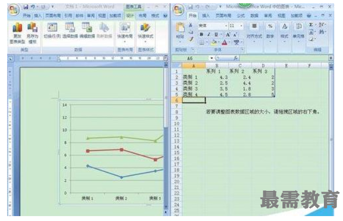Open the chart Layout tab in Word

coord(142,15)
